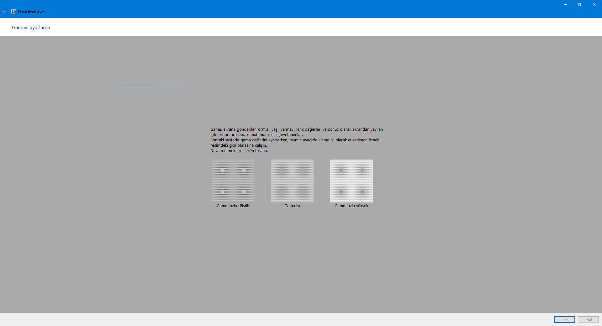Click the 'Devam etmek için İleri'yi tıklatın' line
Viewport: 602px width, 326px height.
tap(239, 150)
